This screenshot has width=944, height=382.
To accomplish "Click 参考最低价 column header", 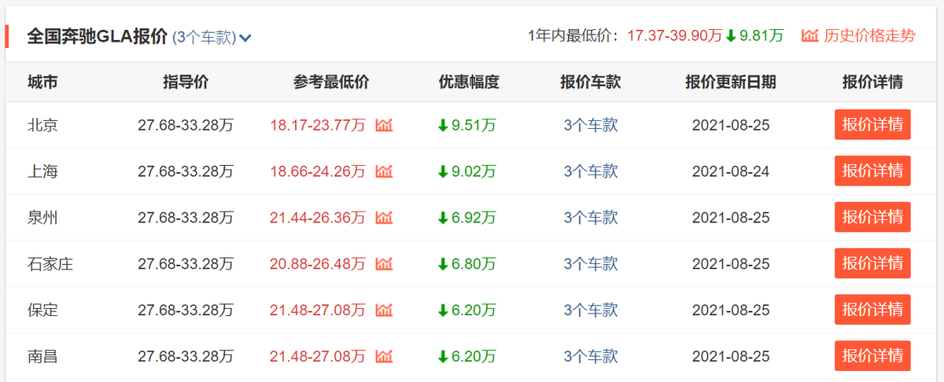I will (331, 83).
